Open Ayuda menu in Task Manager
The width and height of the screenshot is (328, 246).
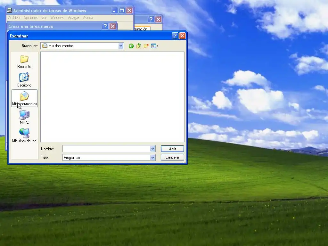[88, 18]
